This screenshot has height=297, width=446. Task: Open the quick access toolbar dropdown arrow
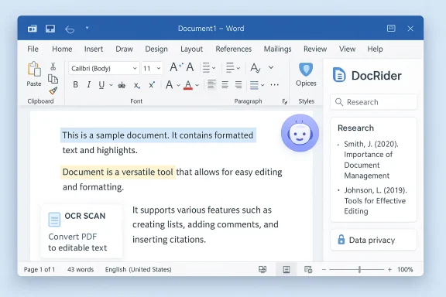click(87, 28)
